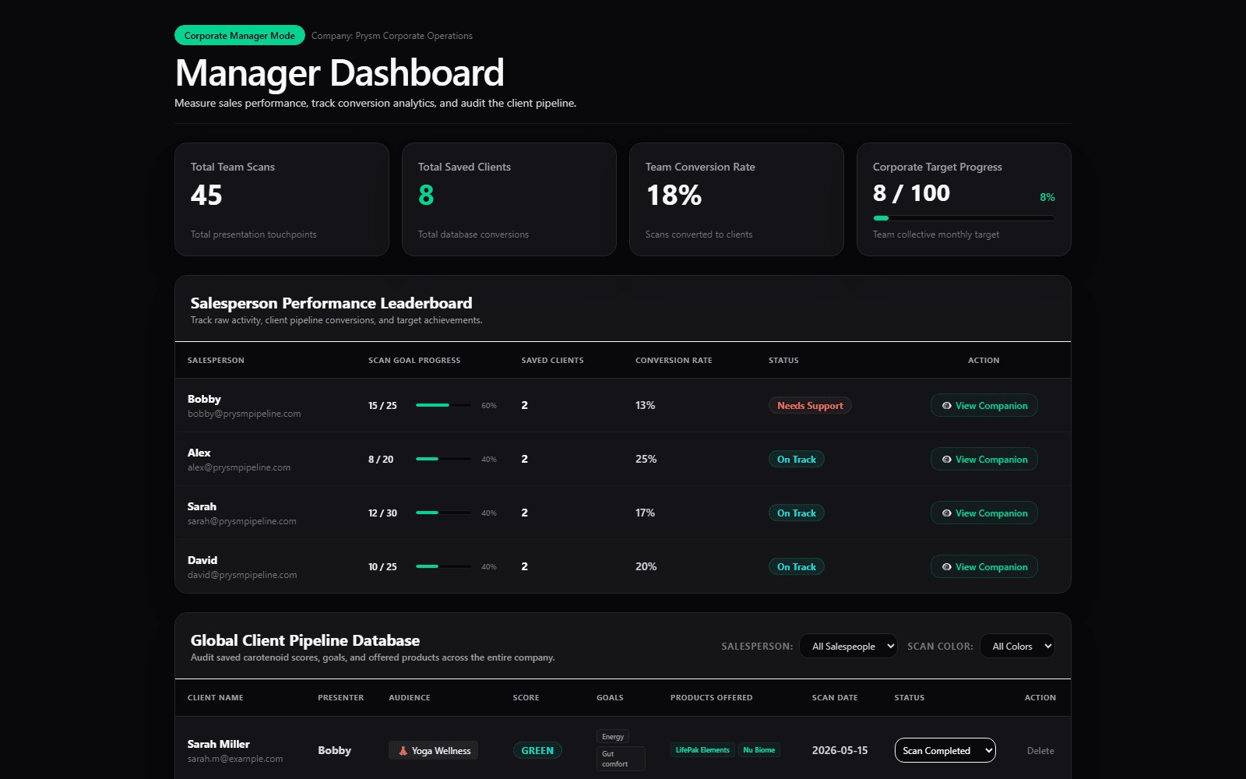Screen dimensions: 1246x779
Task: Click the Total Team Scans card
Action: click(282, 199)
